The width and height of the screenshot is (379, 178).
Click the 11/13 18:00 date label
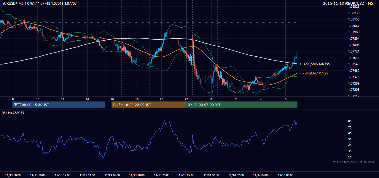(x=137, y=175)
